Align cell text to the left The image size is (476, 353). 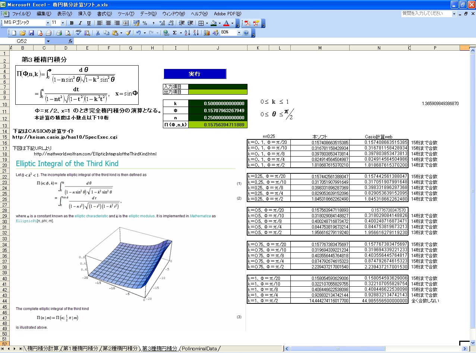click(100, 23)
